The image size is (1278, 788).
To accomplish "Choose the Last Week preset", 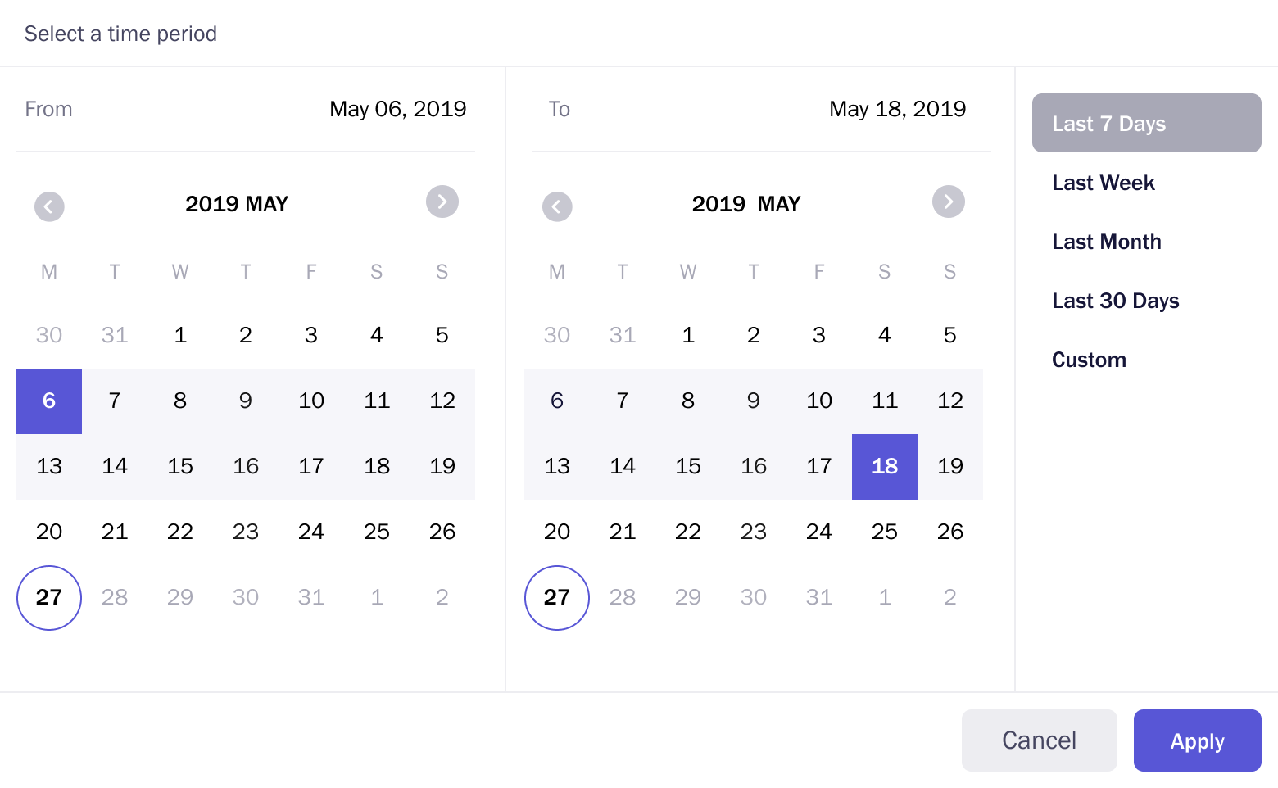I will point(1103,183).
